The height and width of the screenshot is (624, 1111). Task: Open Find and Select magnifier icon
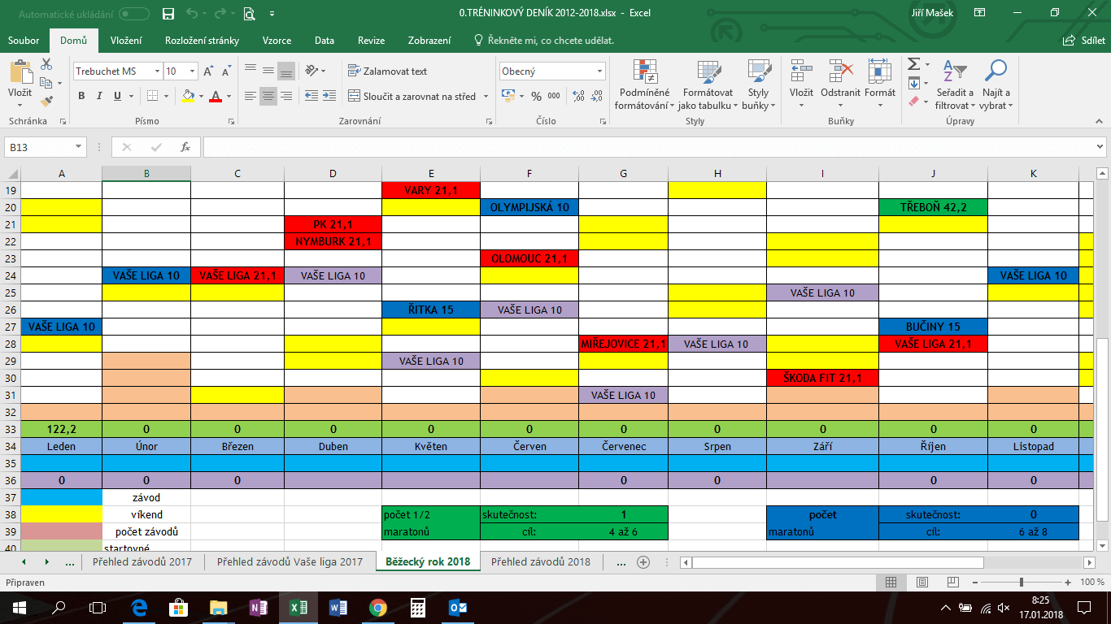[x=996, y=71]
